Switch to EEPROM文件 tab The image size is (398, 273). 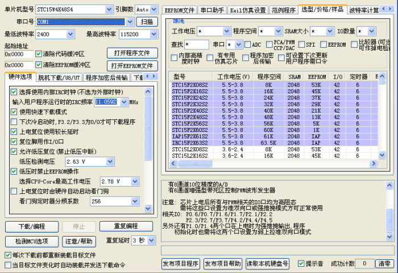tap(179, 10)
